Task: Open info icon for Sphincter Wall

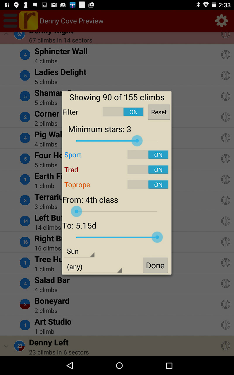Action: pos(226,55)
